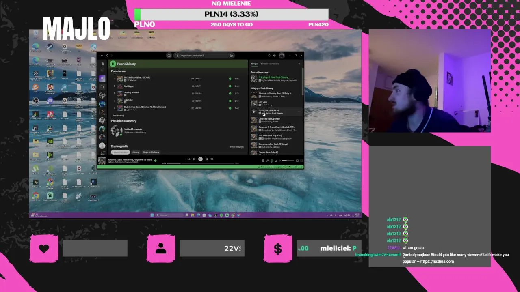Open the friends activity icon
520x292 pixels.
(x=275, y=55)
